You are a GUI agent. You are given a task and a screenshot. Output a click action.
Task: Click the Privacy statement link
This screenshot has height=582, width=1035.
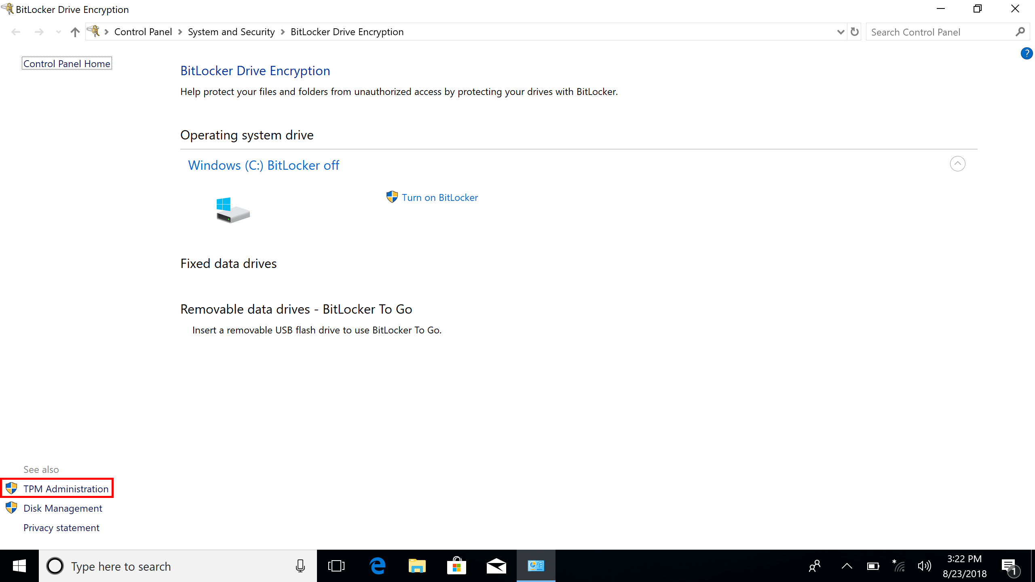pos(61,527)
